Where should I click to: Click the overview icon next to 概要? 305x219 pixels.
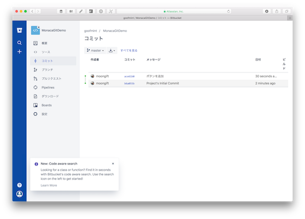(36, 43)
